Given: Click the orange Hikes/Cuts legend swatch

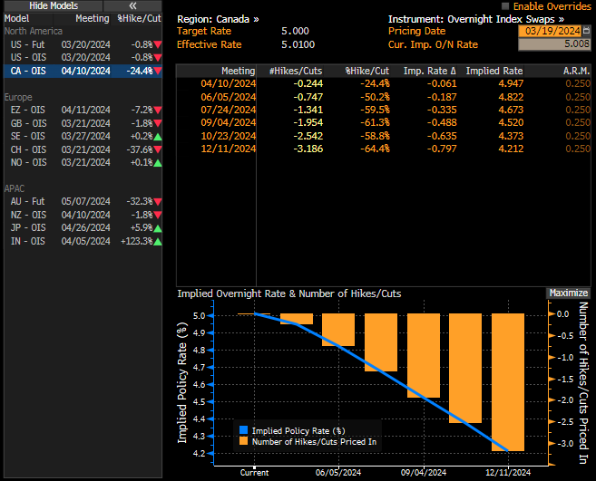Looking at the screenshot, I should pyautogui.click(x=242, y=441).
